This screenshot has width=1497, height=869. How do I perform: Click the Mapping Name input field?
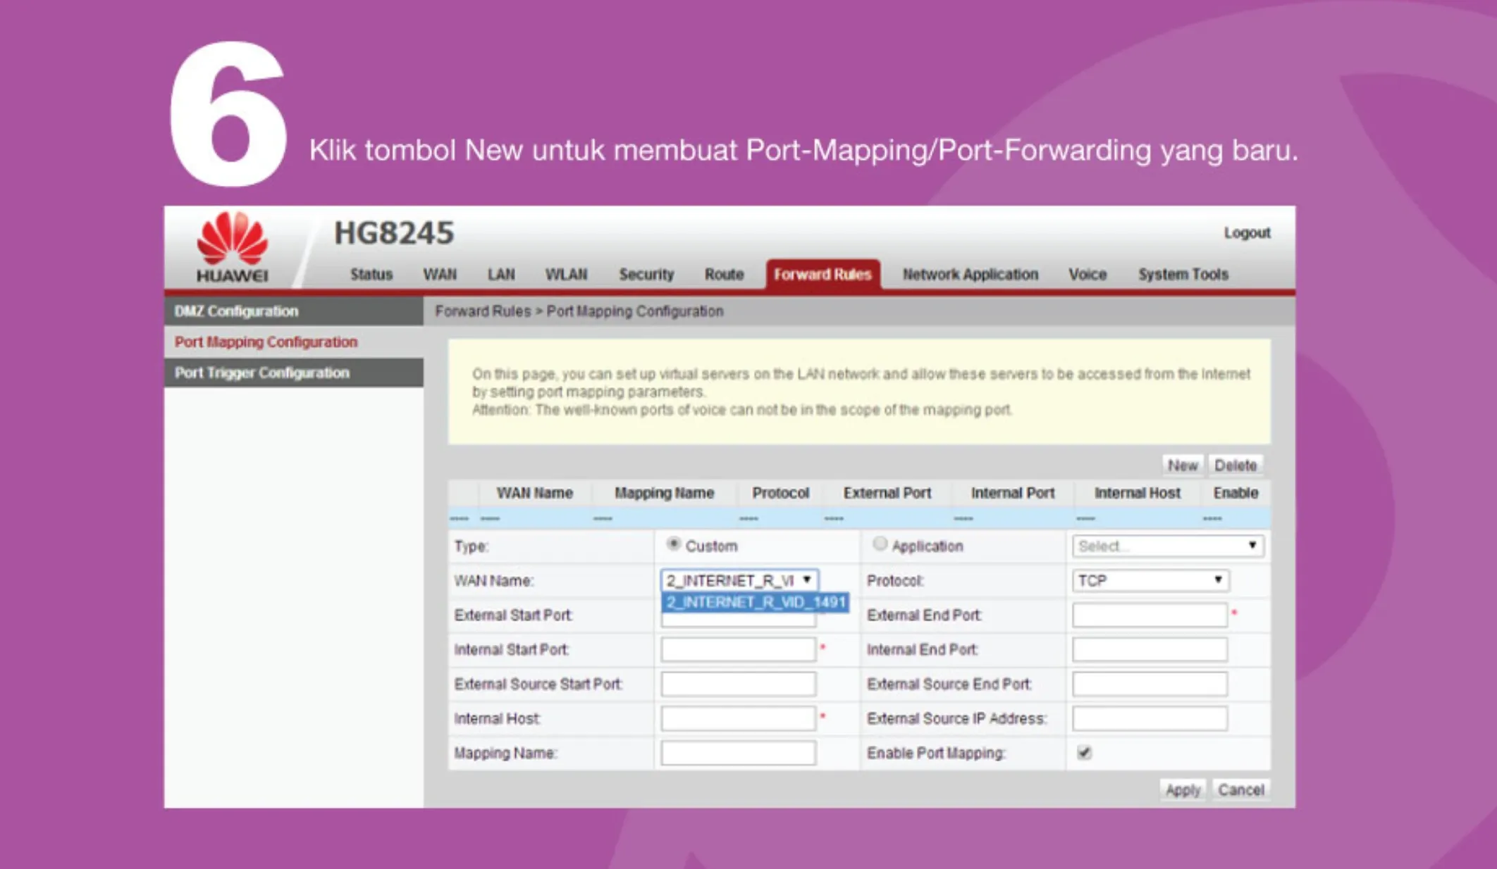pyautogui.click(x=737, y=753)
